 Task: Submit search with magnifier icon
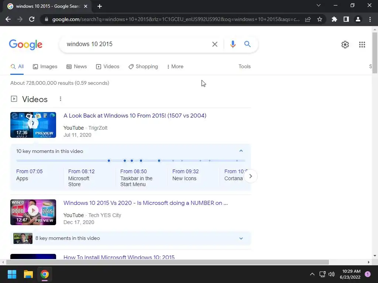click(x=247, y=44)
